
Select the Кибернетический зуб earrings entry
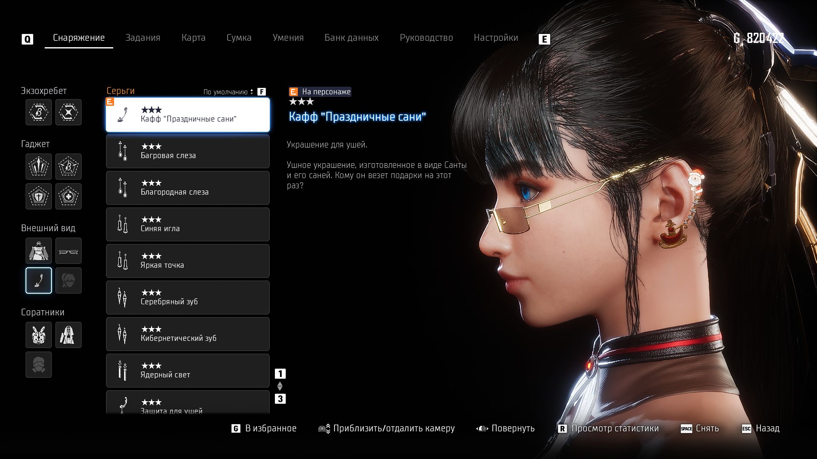tap(188, 334)
